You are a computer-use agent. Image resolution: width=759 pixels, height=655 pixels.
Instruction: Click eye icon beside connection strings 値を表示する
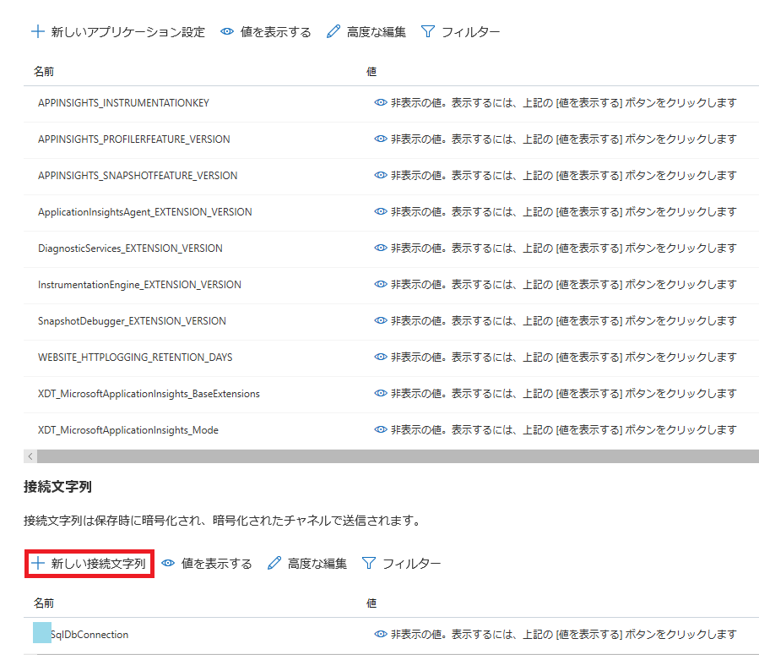pos(168,564)
